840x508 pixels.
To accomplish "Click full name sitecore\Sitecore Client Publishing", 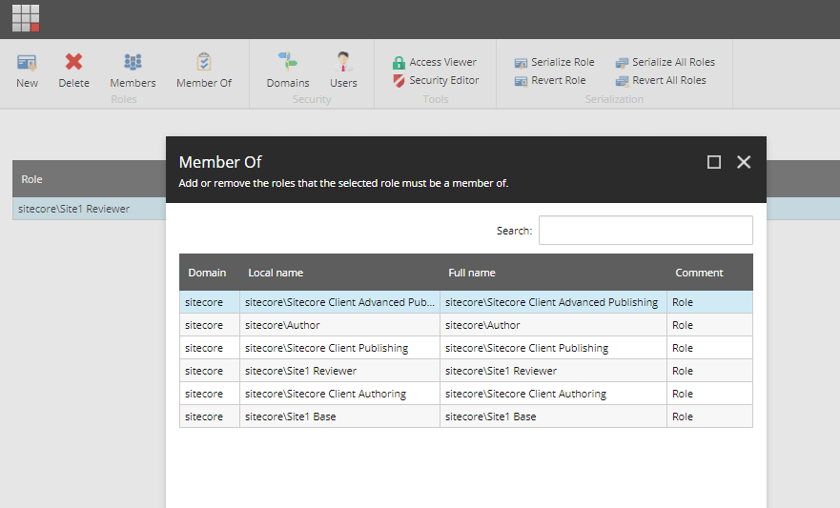I will (553, 348).
